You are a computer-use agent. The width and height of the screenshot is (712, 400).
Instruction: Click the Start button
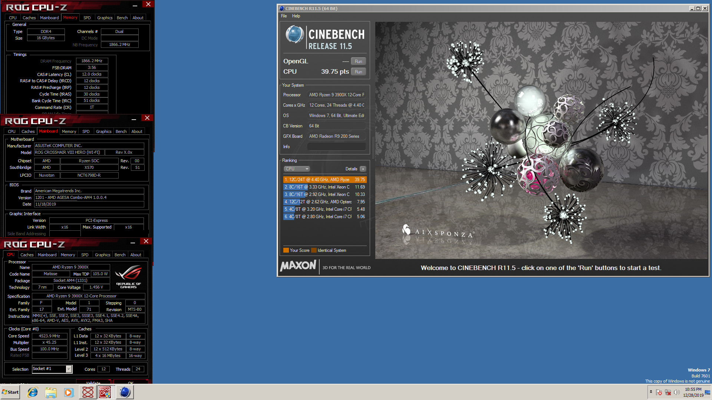[x=10, y=392]
